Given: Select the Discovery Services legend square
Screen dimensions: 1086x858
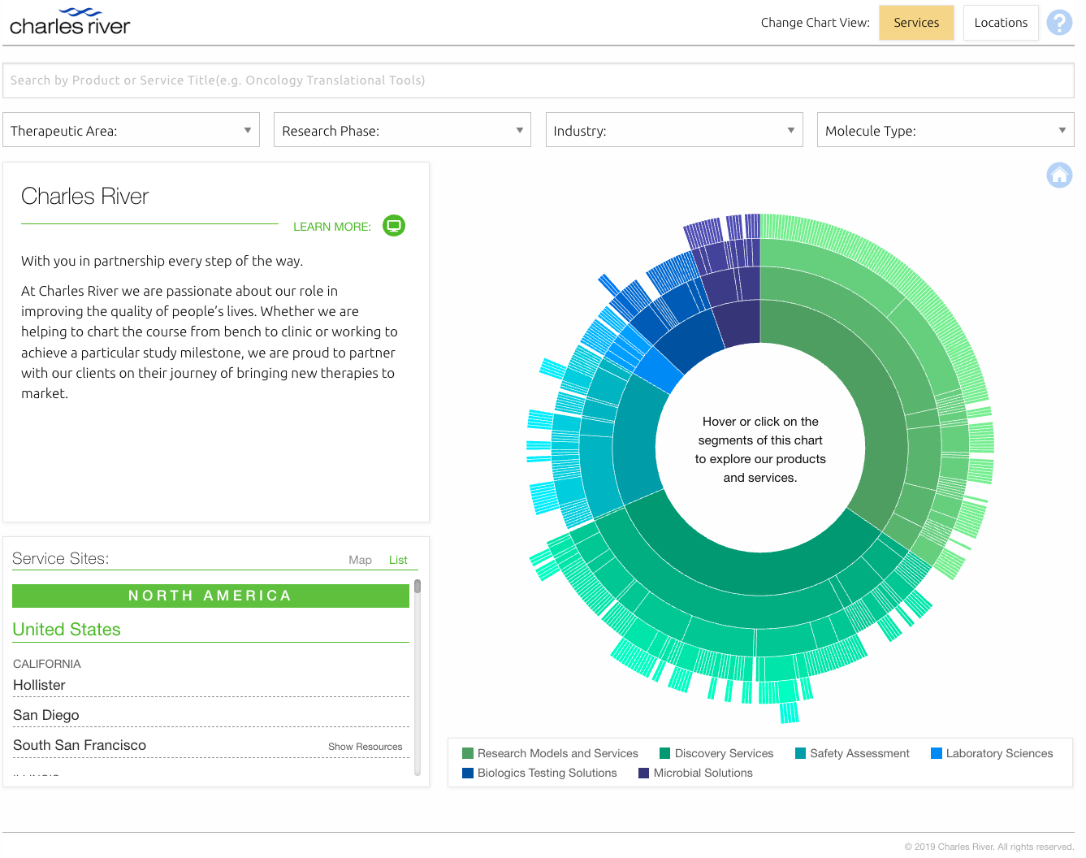Looking at the screenshot, I should (665, 753).
